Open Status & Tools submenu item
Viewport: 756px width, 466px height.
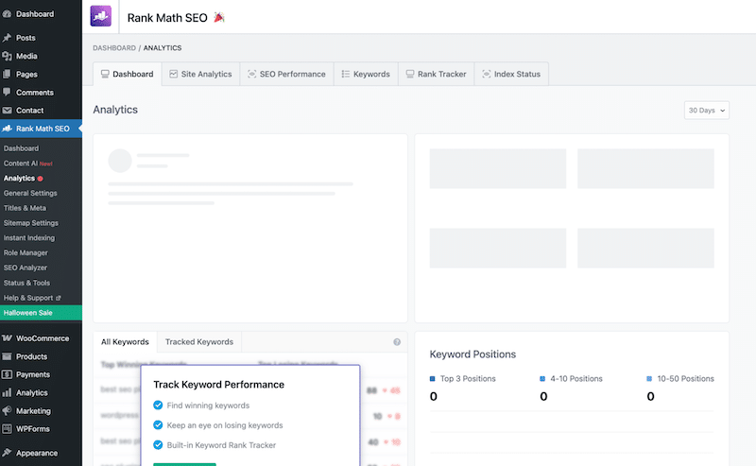point(26,283)
